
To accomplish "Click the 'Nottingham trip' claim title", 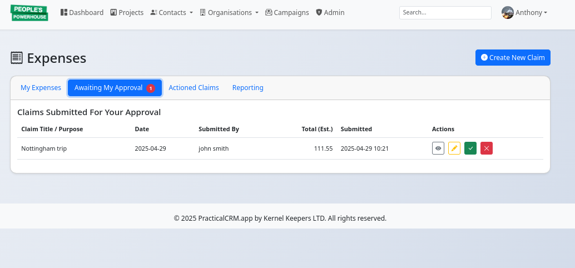I will tap(44, 148).
